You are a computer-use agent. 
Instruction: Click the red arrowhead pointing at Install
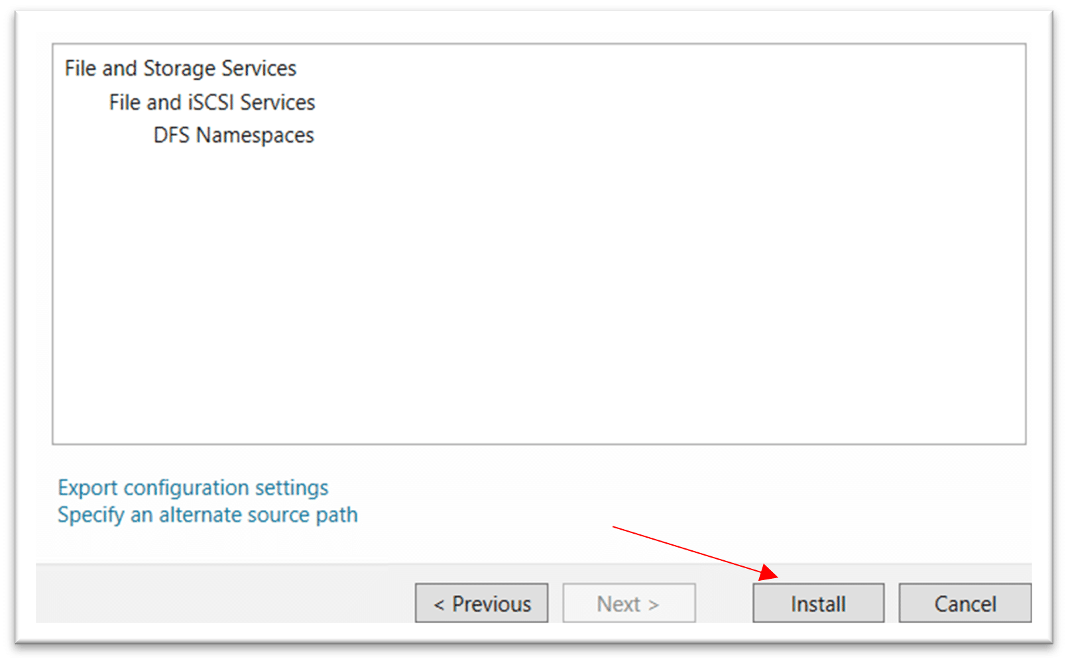[x=769, y=572]
